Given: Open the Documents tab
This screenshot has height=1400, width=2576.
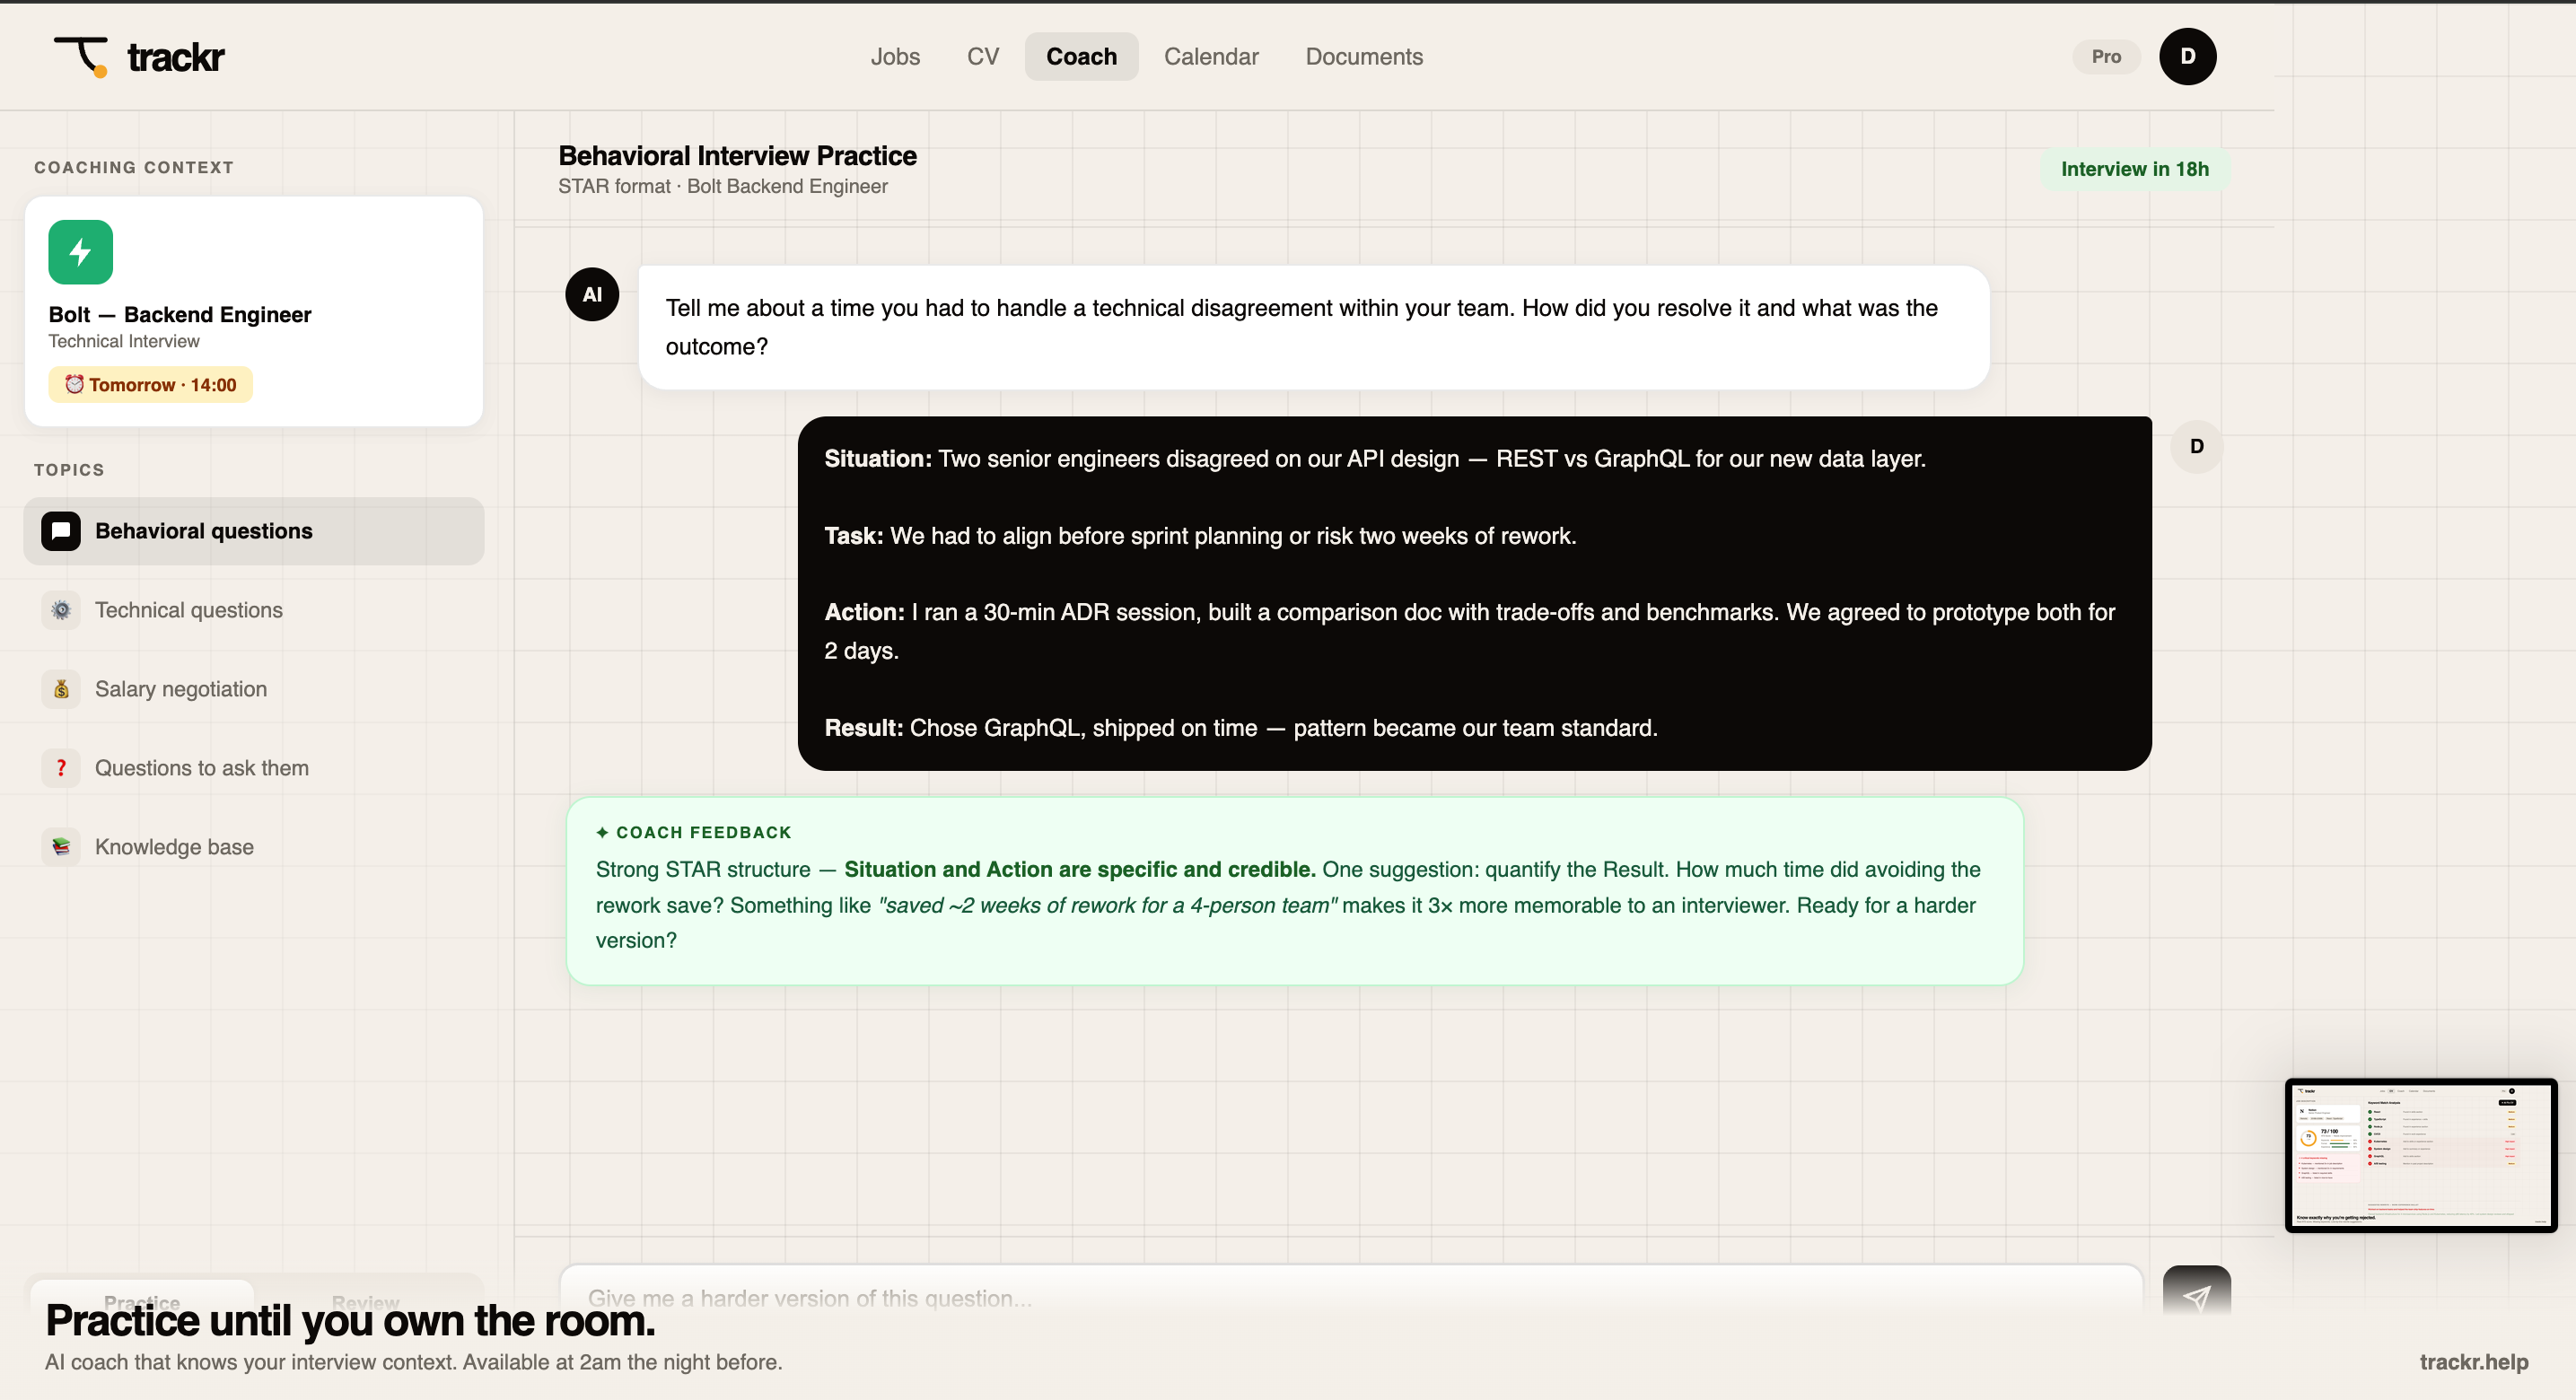Looking at the screenshot, I should click(1363, 56).
